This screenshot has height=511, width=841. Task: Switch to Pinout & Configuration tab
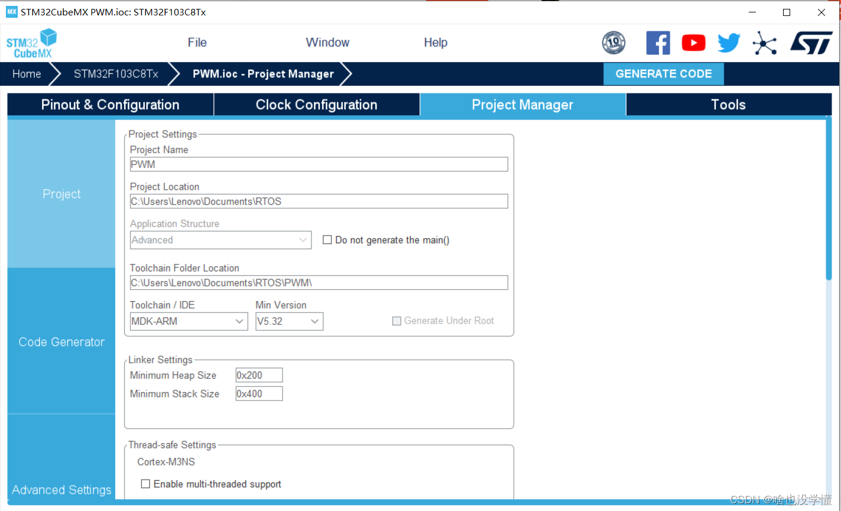pyautogui.click(x=111, y=105)
